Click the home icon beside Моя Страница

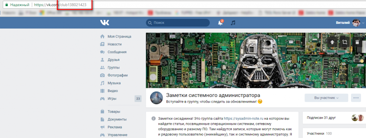point(102,36)
